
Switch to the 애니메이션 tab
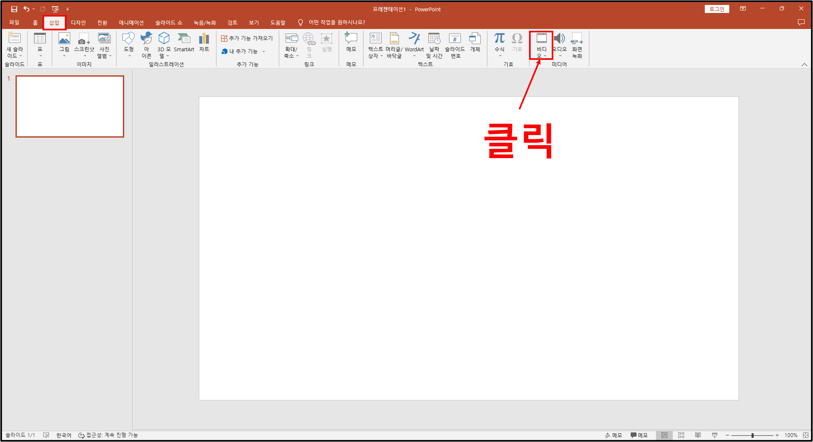(x=131, y=23)
